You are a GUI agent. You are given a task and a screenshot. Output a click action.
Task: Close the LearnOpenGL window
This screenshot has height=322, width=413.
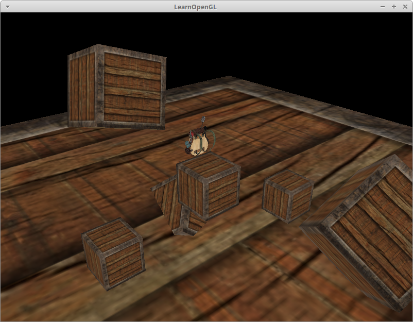pyautogui.click(x=405, y=6)
